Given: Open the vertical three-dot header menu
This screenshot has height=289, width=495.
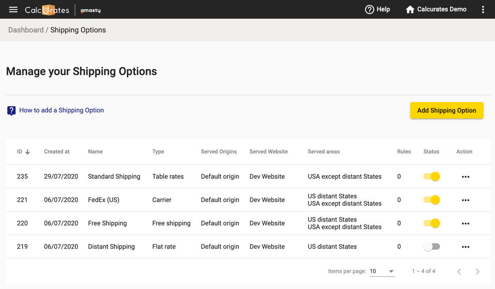Looking at the screenshot, I should pos(483,9).
